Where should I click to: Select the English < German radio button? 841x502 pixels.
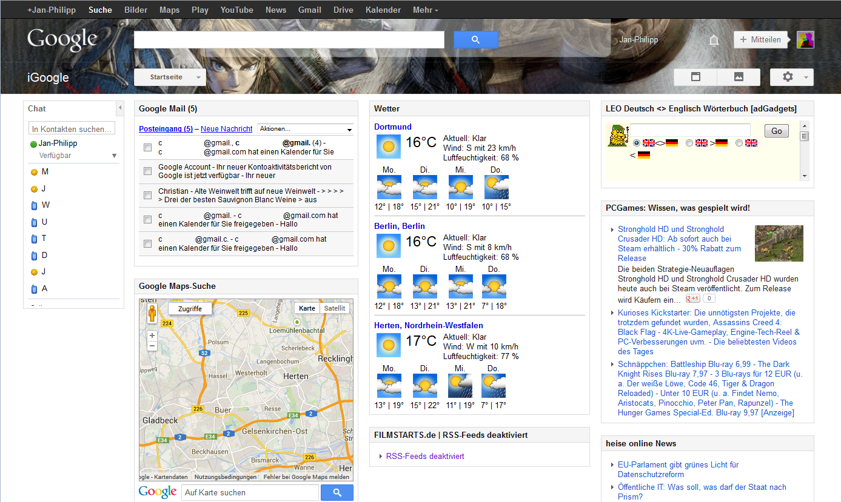(739, 143)
